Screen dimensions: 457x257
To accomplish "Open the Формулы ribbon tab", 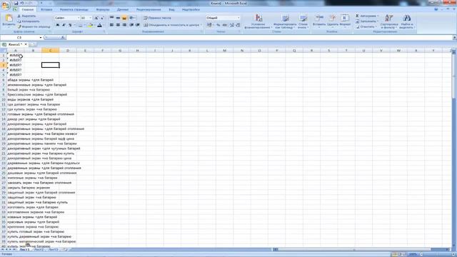I will tap(103, 9).
